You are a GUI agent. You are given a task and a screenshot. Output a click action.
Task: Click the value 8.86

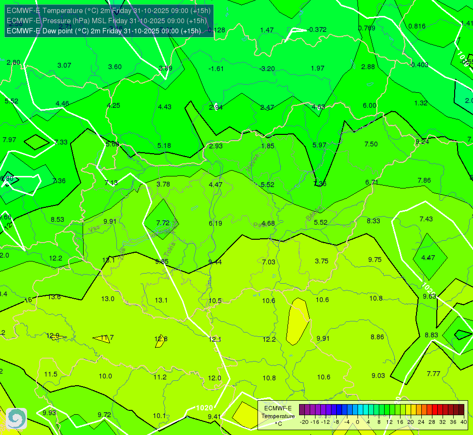tap(377, 337)
